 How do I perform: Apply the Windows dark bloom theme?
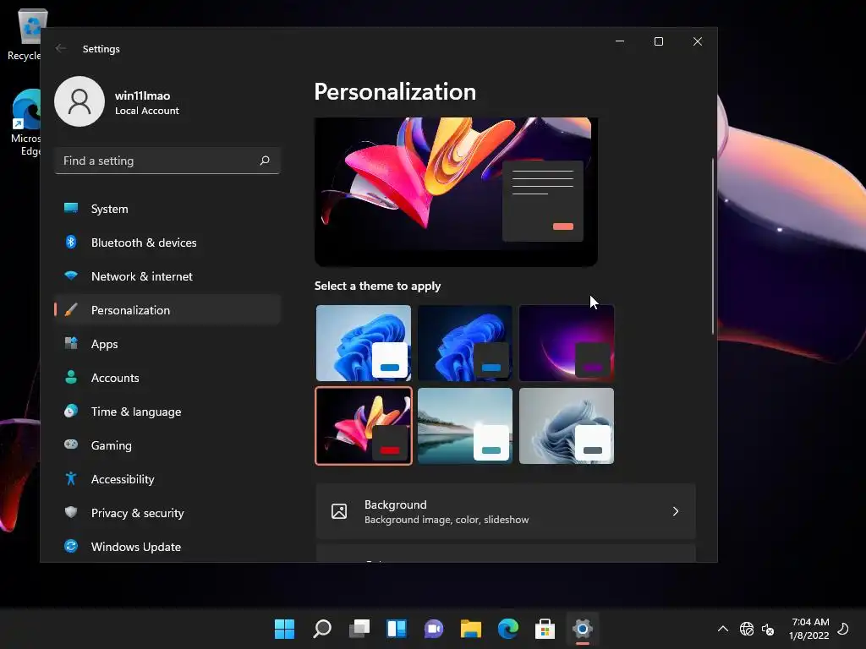point(465,343)
